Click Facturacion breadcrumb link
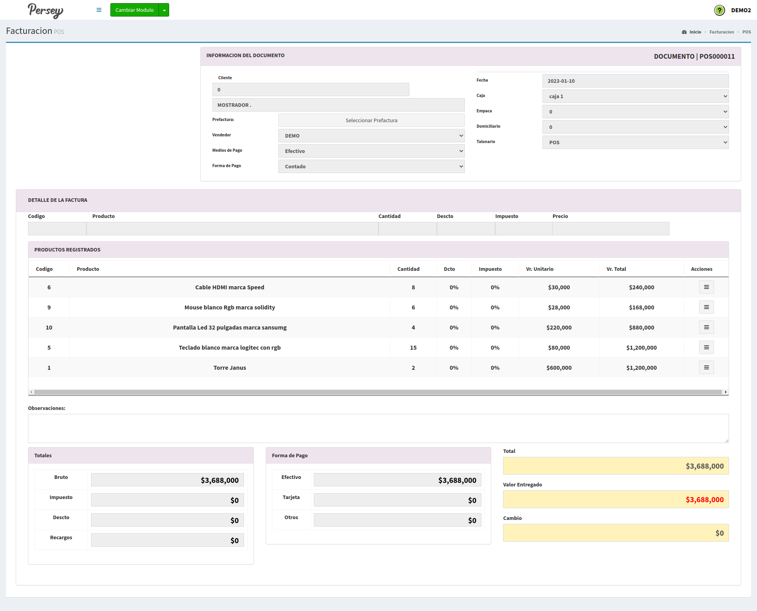The image size is (757, 611). point(721,32)
